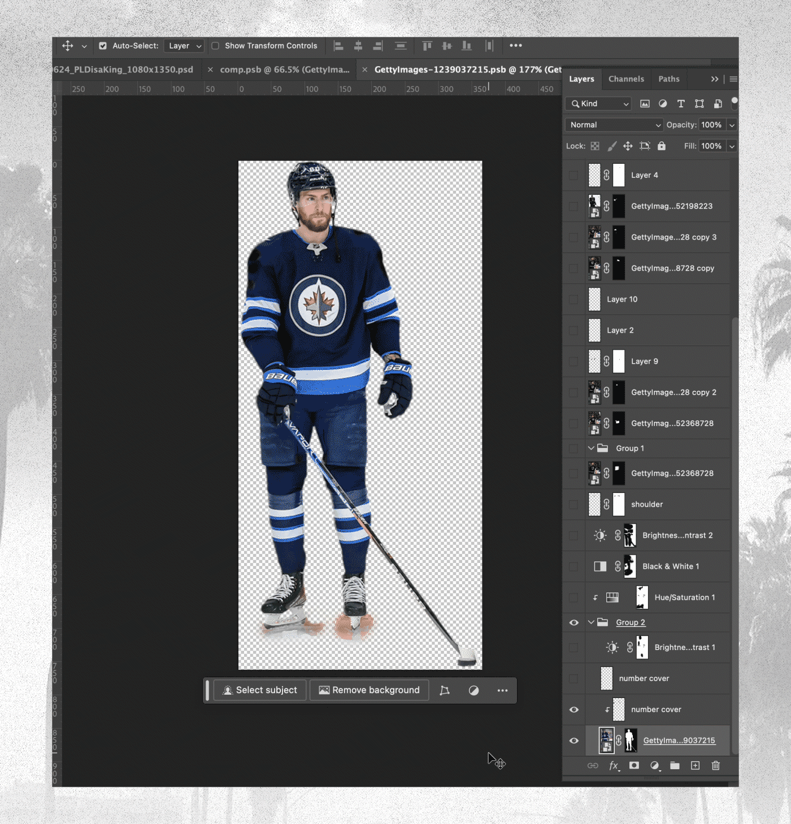Screen dimensions: 791x824
Task: Click Distribute vertically icon
Action: pyautogui.click(x=401, y=46)
